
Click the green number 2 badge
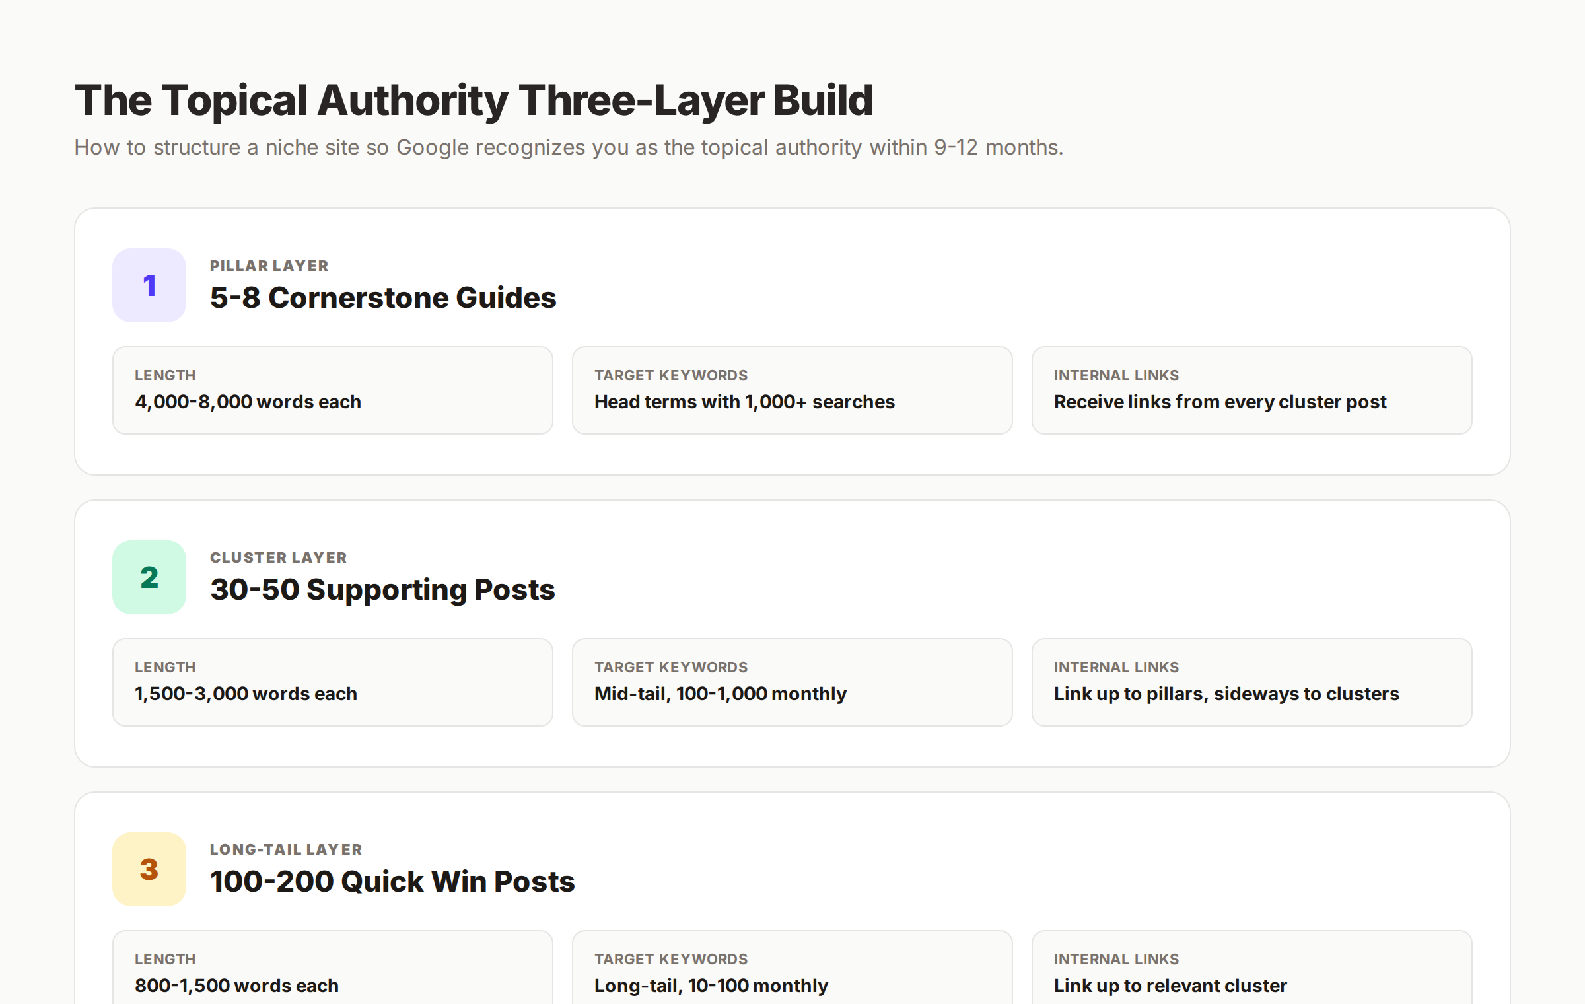[x=149, y=577]
